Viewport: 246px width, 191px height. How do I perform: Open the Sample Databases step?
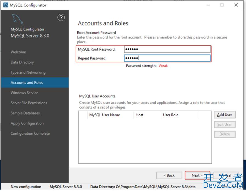point(25,113)
